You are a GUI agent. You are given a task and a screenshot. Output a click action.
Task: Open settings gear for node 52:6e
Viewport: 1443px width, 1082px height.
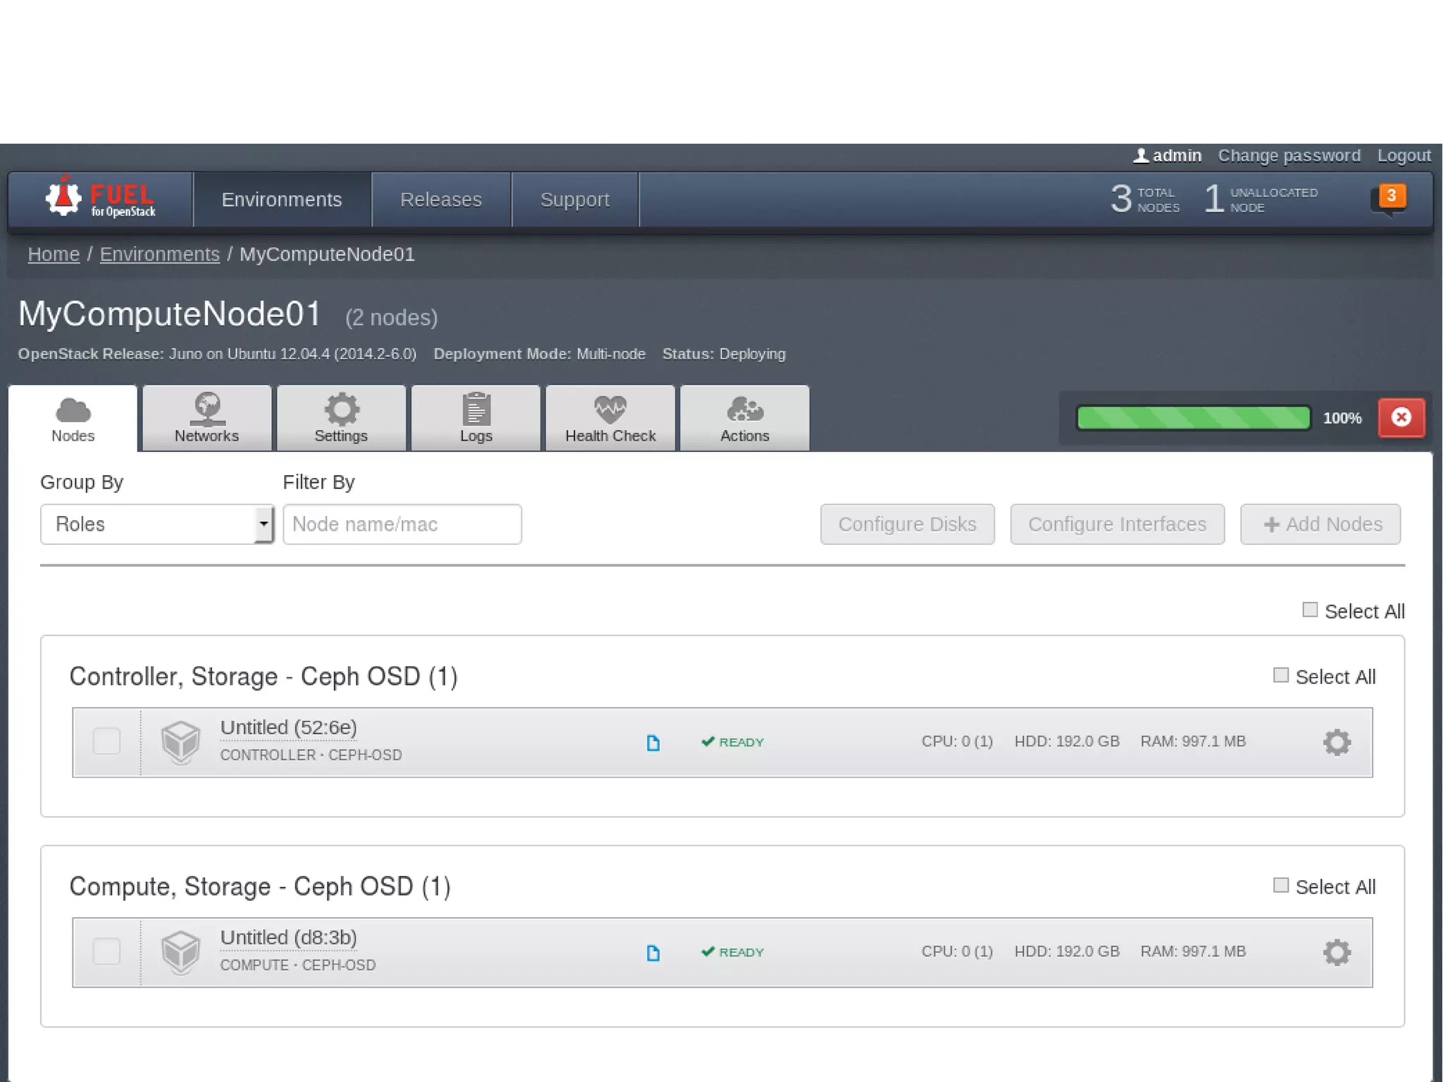coord(1336,742)
